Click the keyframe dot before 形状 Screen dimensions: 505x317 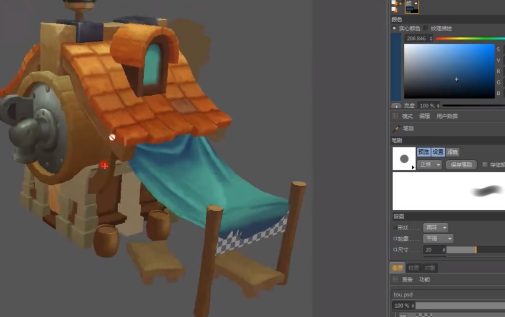click(395, 228)
